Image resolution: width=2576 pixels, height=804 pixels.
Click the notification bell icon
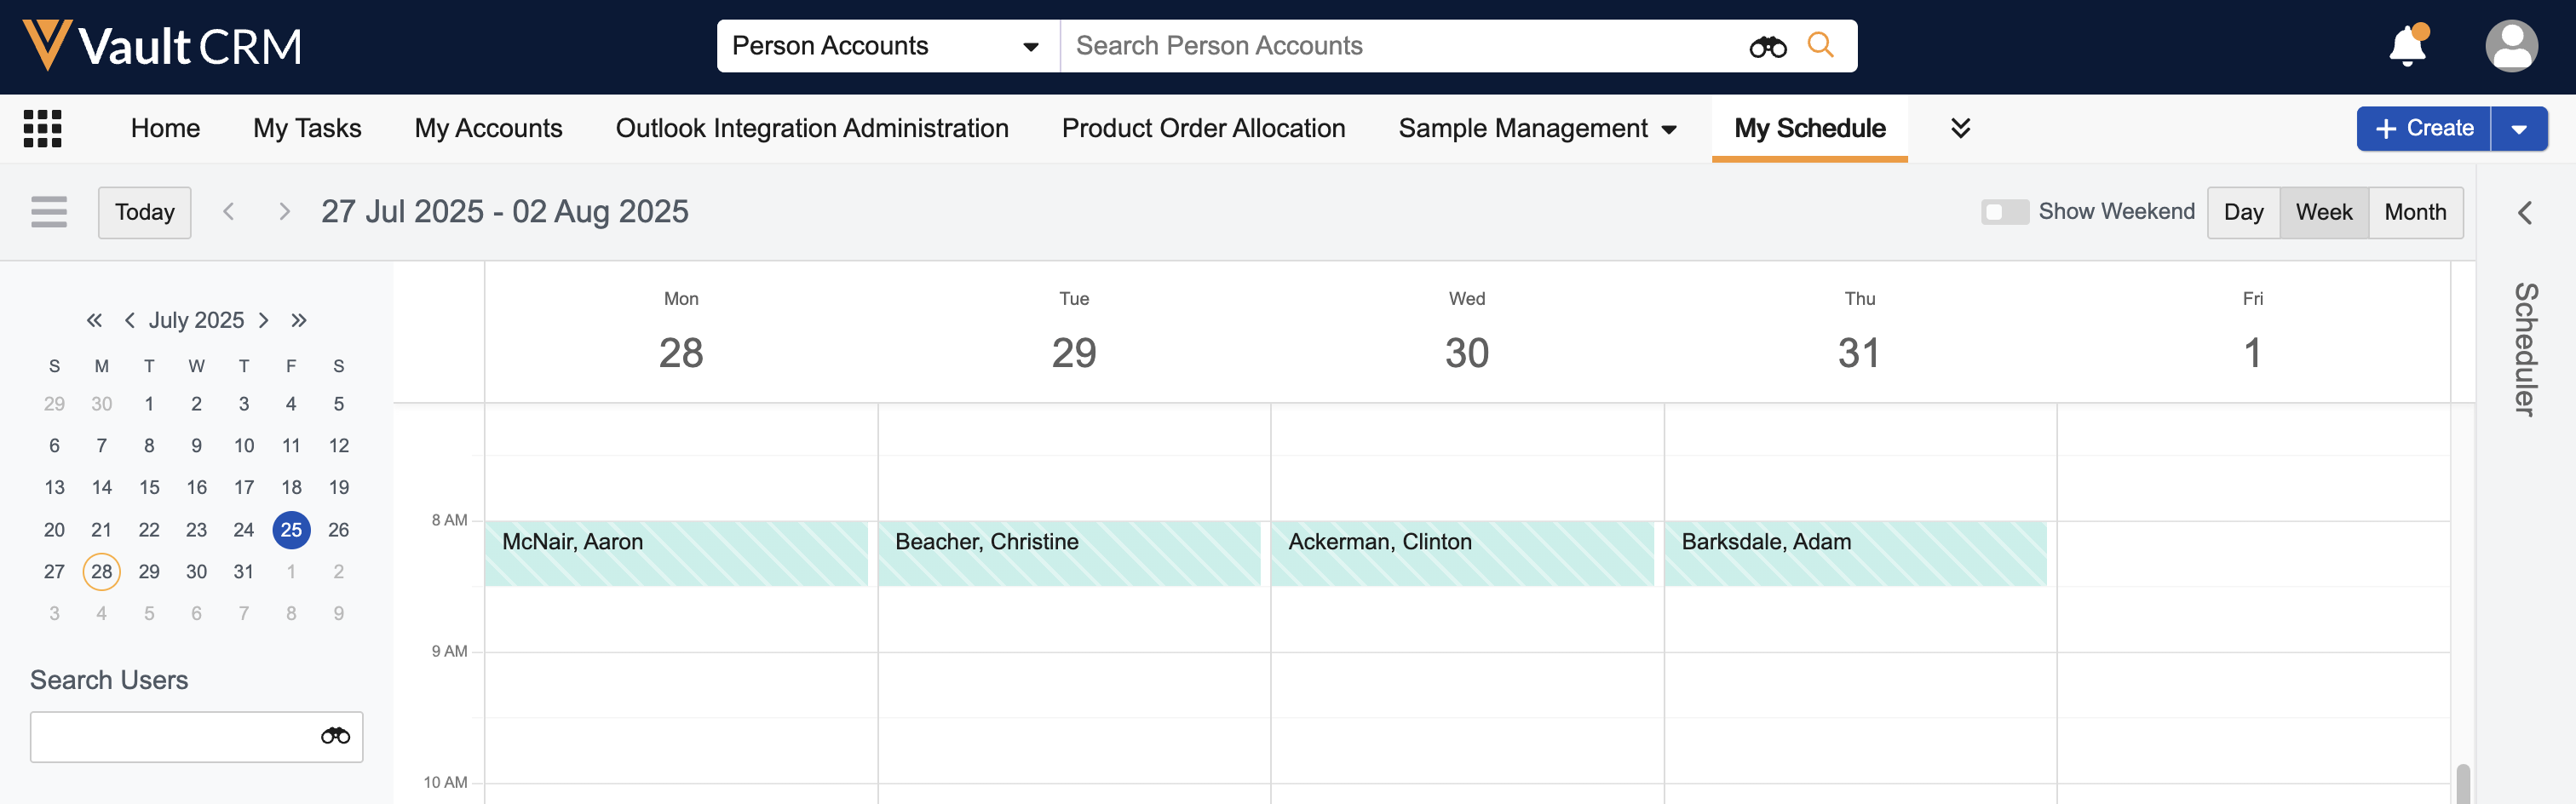tap(2407, 46)
